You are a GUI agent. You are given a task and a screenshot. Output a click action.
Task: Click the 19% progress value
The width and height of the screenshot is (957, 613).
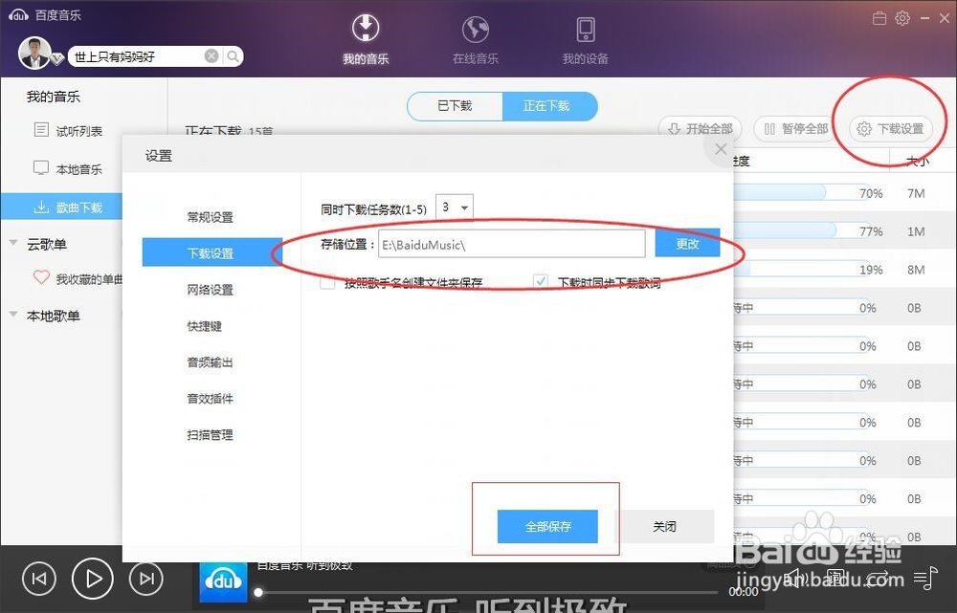tap(871, 270)
